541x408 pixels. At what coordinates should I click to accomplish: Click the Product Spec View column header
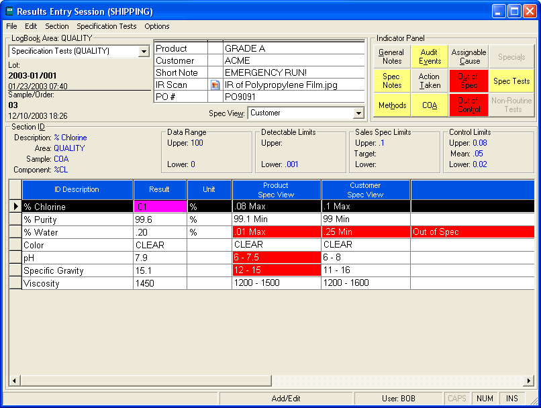tap(277, 190)
